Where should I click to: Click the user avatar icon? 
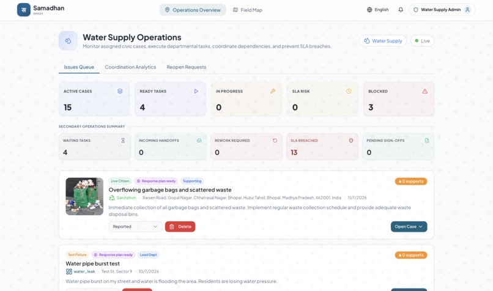click(467, 10)
